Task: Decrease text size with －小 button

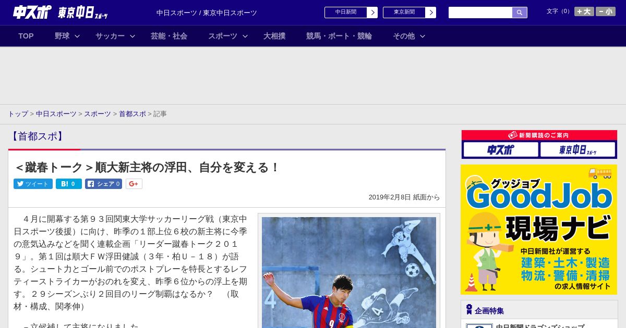Action: (606, 11)
